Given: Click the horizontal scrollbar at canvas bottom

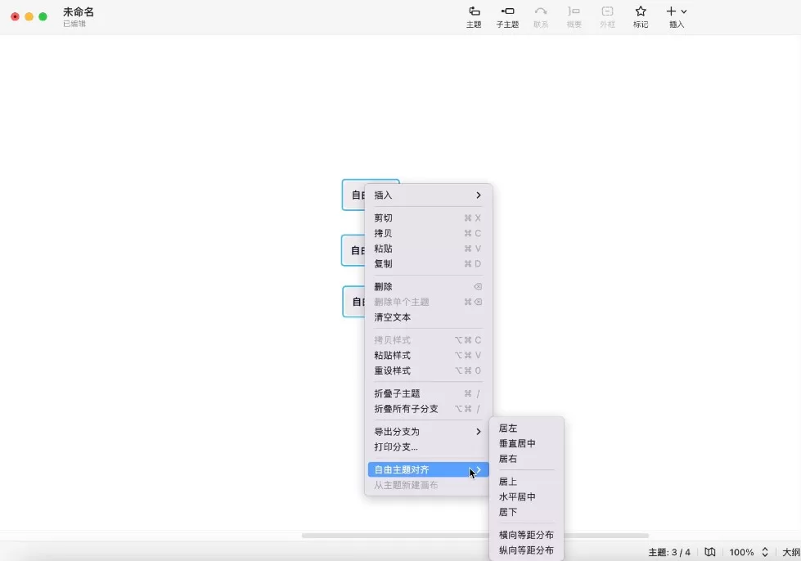Looking at the screenshot, I should 475,536.
